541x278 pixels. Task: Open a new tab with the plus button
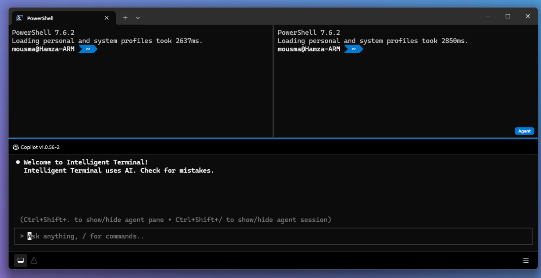click(x=125, y=18)
